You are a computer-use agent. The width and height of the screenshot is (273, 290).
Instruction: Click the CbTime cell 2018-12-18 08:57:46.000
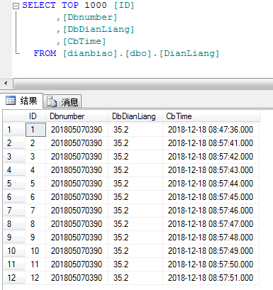click(211, 211)
